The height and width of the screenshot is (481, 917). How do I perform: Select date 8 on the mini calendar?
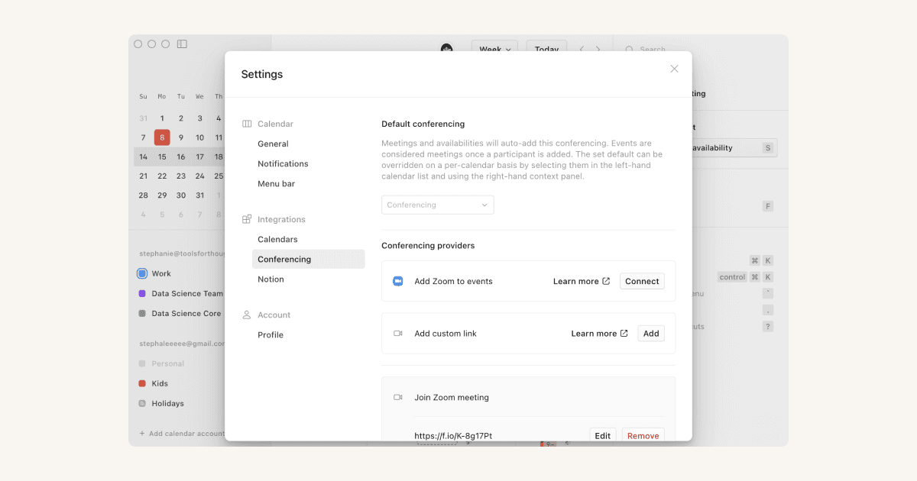coord(161,137)
